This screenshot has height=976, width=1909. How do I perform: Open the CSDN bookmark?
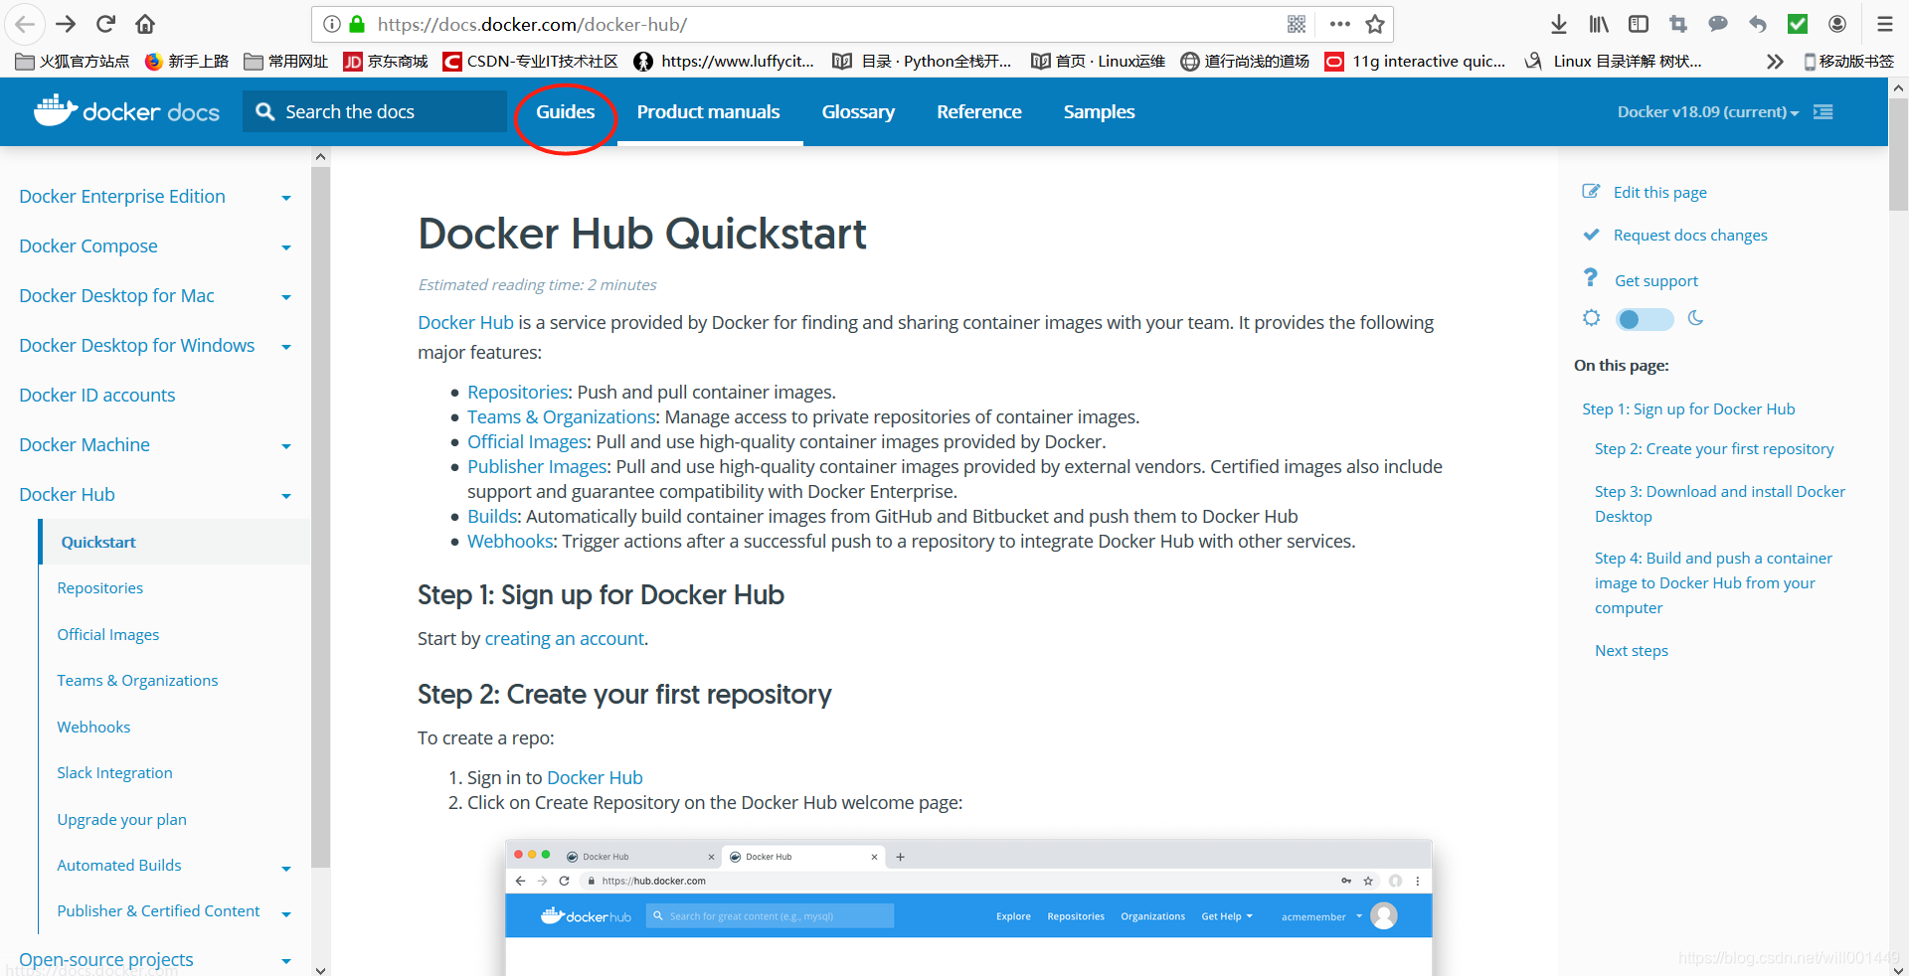tap(530, 62)
